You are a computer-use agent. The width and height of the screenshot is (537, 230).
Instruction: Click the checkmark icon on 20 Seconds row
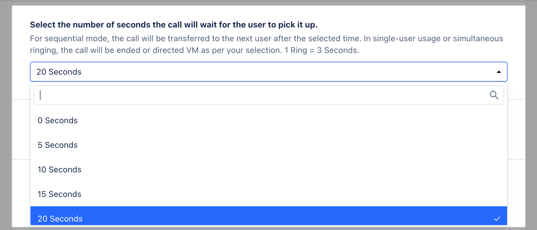[x=497, y=219]
